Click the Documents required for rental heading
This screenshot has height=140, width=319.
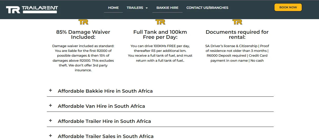[x=237, y=34]
